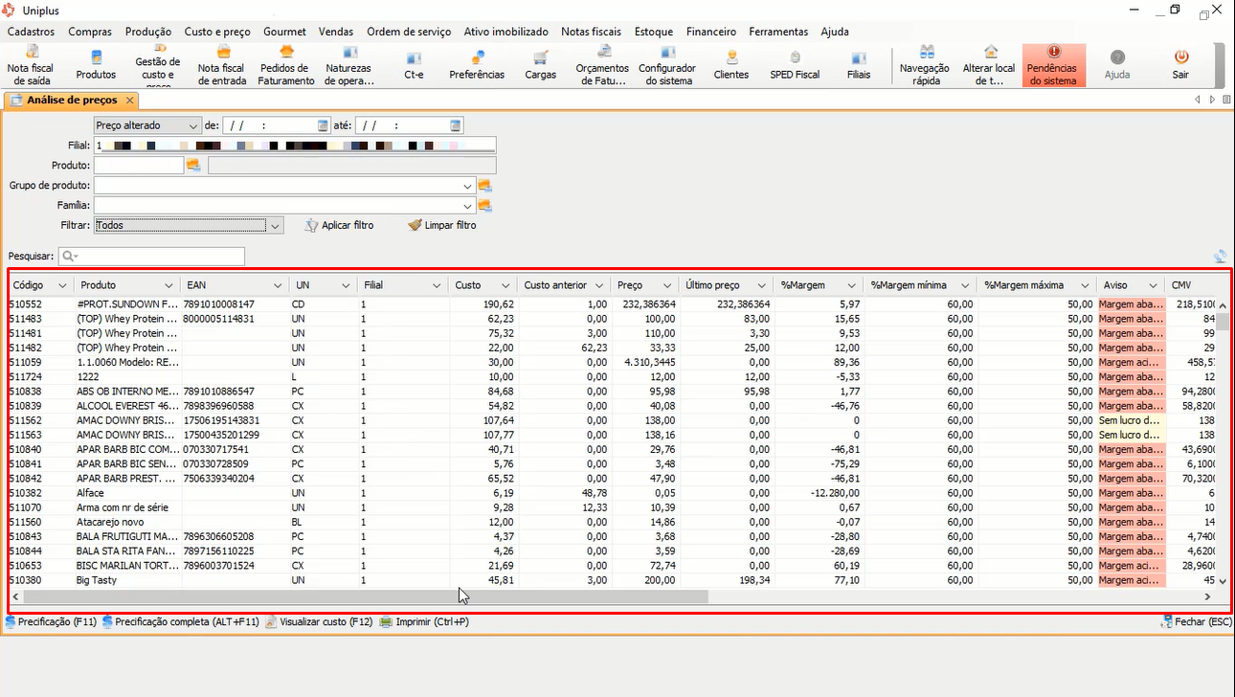Open %Margem column filter arrow
Image resolution: width=1235 pixels, height=697 pixels.
tap(850, 285)
